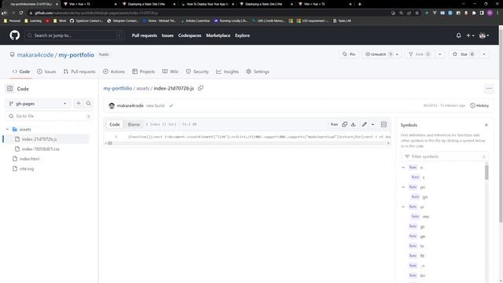Click the Search or jump to field
The width and height of the screenshot is (503, 283).
click(x=75, y=35)
